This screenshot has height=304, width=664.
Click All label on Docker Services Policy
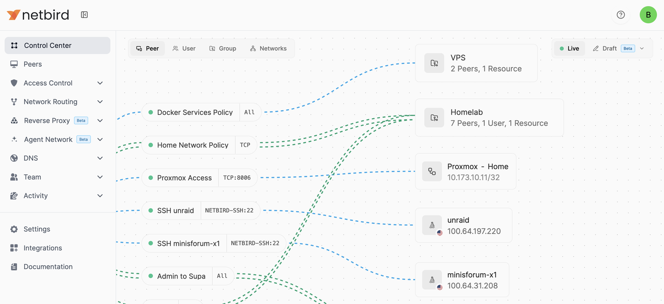(x=249, y=112)
